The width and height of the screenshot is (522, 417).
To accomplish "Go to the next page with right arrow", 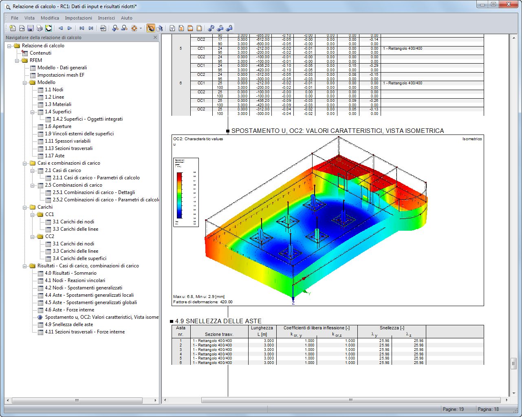I will tap(70, 28).
